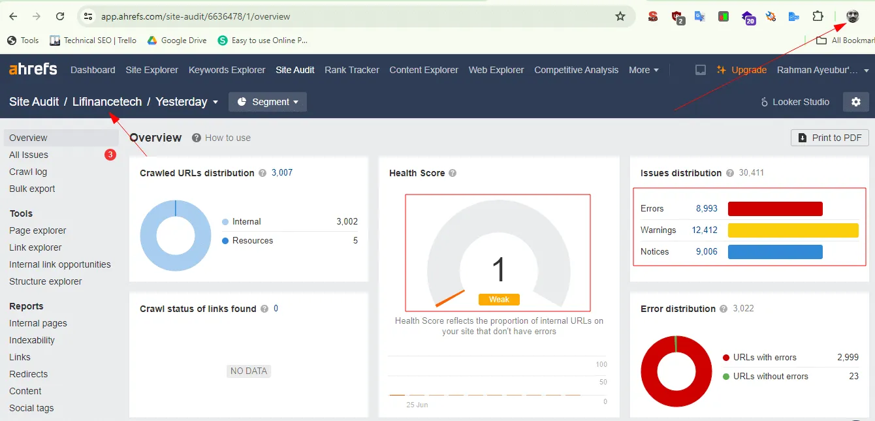Open Keywords Explorer

tap(227, 70)
